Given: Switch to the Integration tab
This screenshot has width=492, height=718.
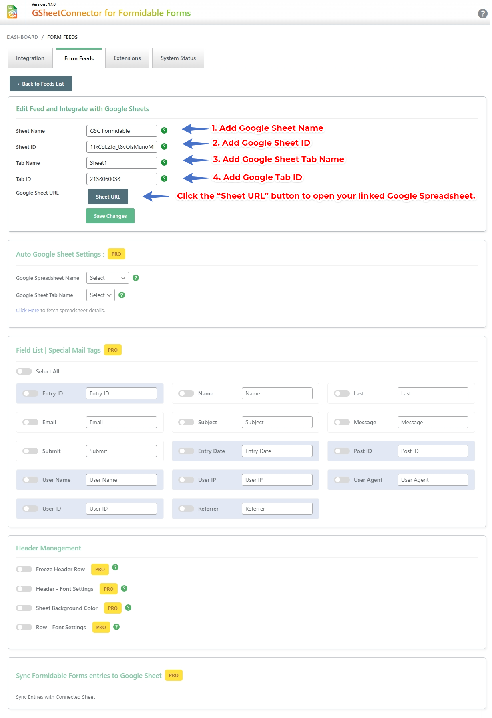Looking at the screenshot, I should pyautogui.click(x=30, y=58).
